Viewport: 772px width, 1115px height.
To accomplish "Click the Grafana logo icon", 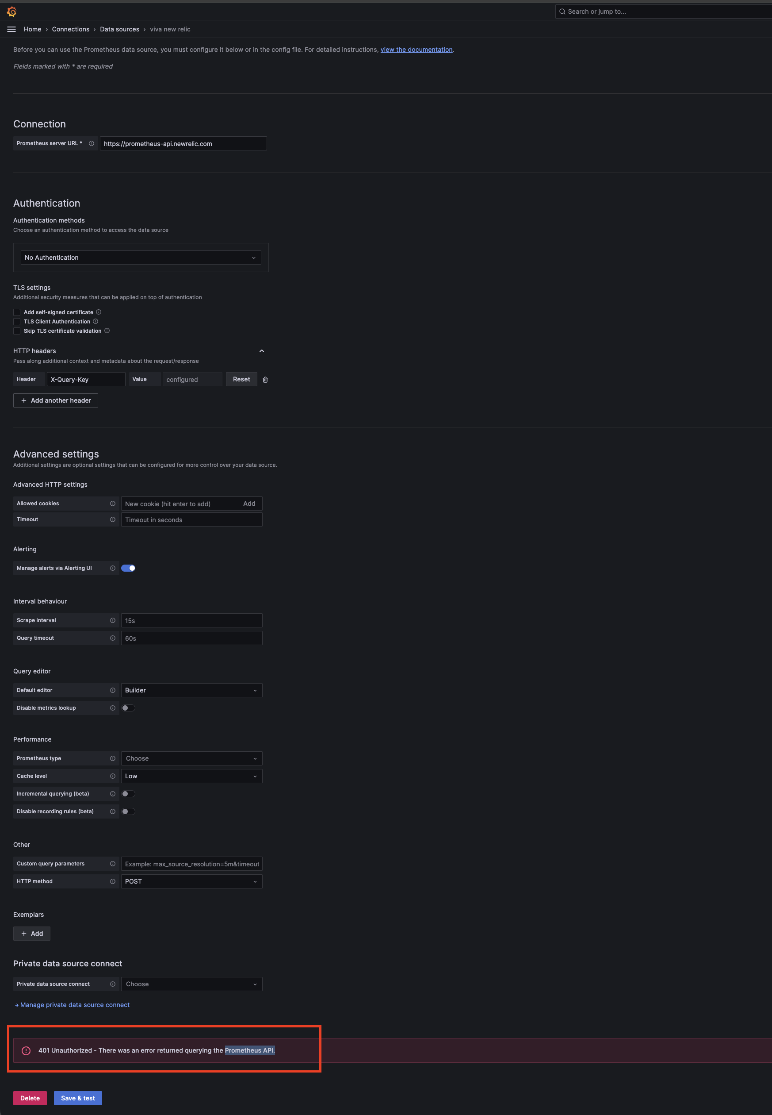I will tap(11, 12).
